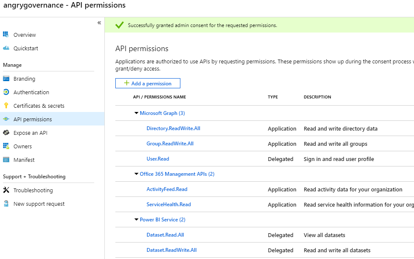Screen dimensions: 414x259
Task: Click the Troubleshooting wrench icon
Action: 6,190
